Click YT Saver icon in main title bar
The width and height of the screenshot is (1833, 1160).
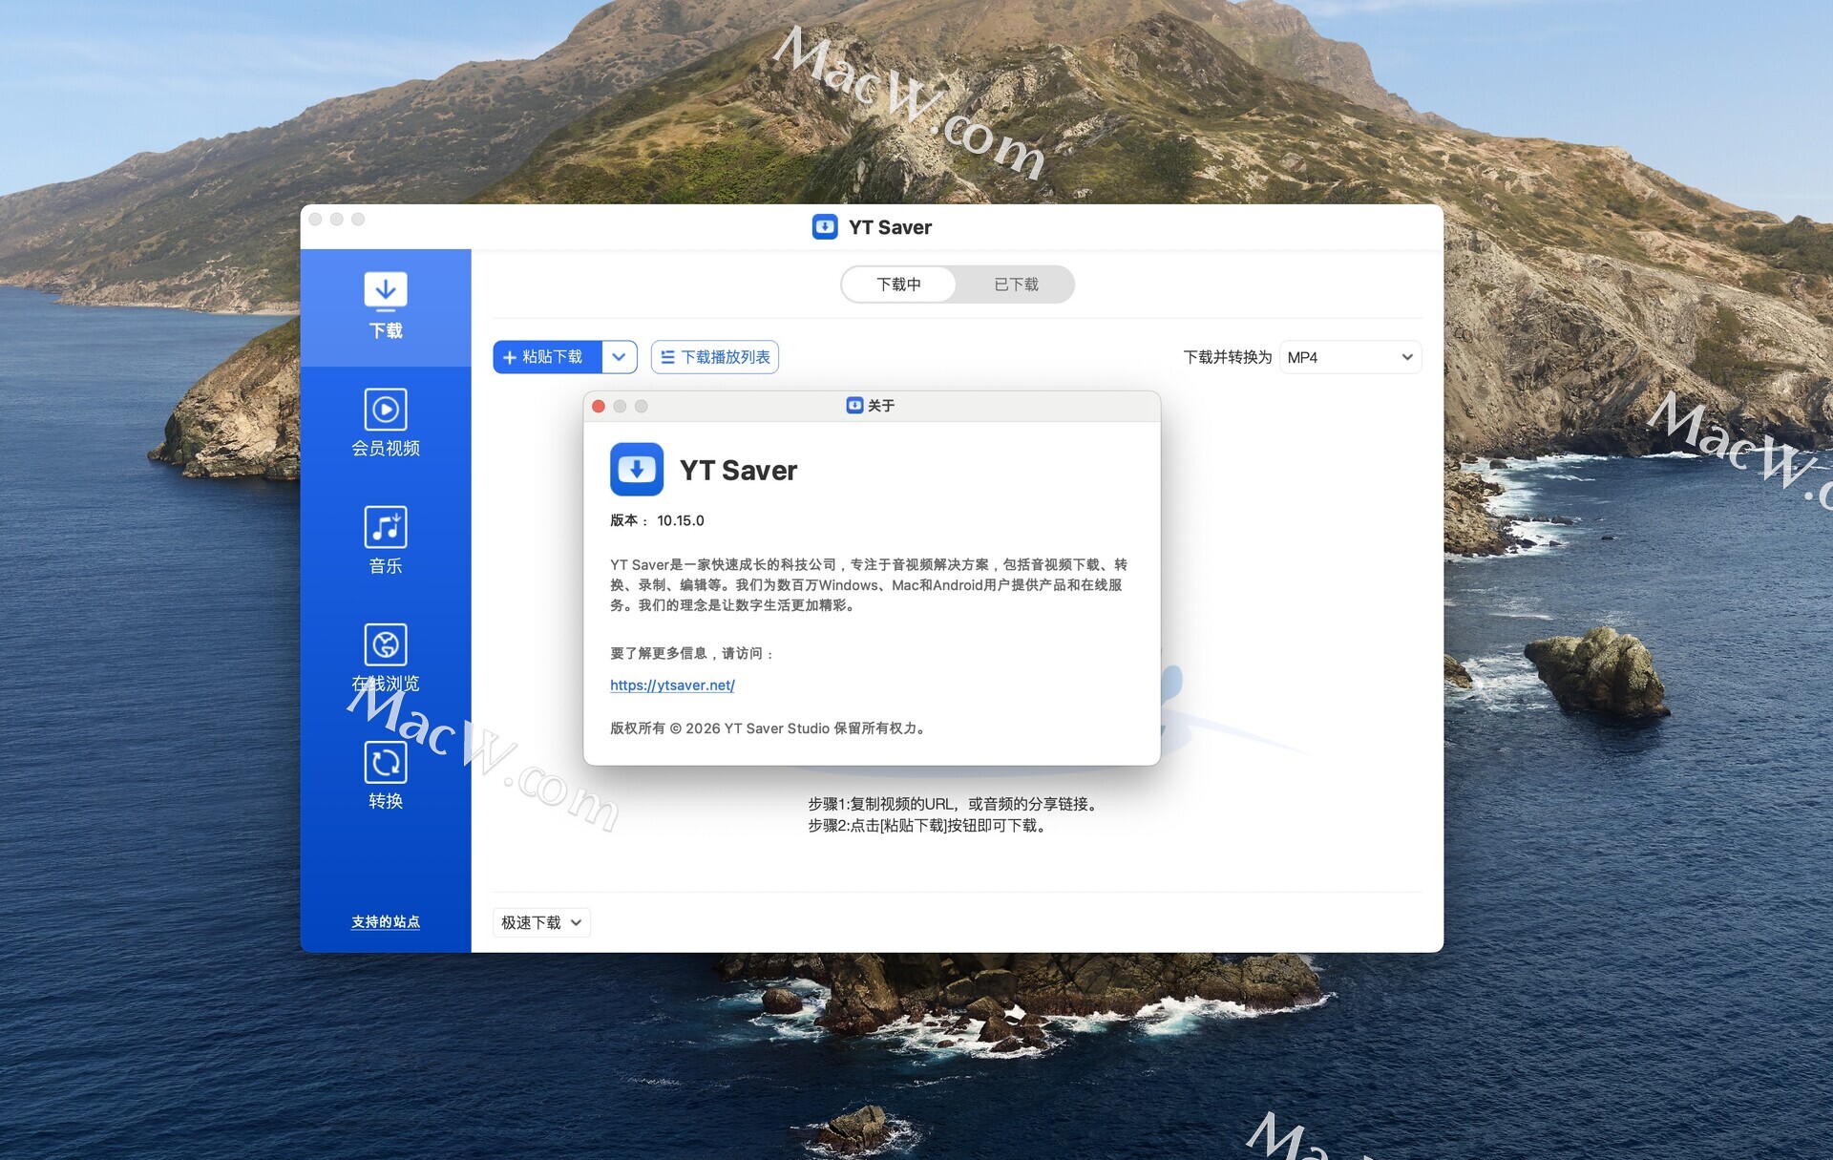(x=825, y=227)
